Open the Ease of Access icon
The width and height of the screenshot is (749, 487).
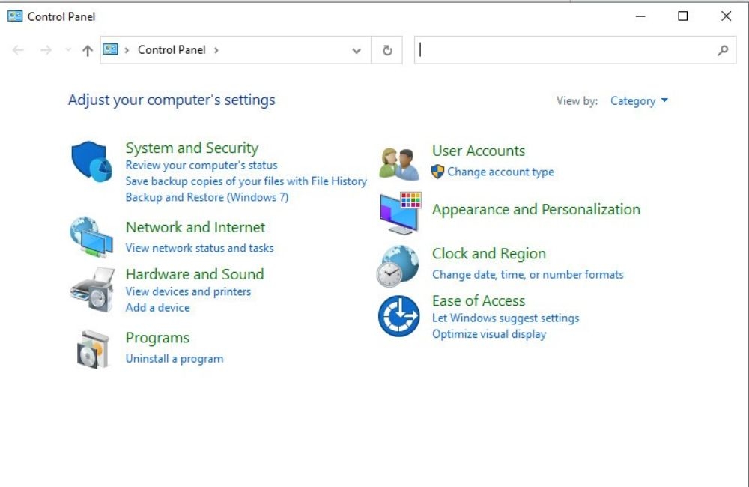click(x=399, y=316)
